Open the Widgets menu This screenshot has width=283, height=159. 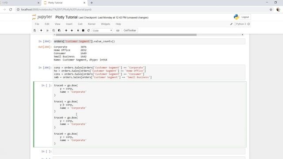[105, 24]
